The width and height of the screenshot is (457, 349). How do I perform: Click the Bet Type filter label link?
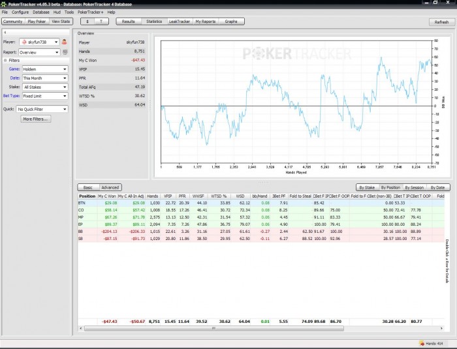click(x=11, y=95)
